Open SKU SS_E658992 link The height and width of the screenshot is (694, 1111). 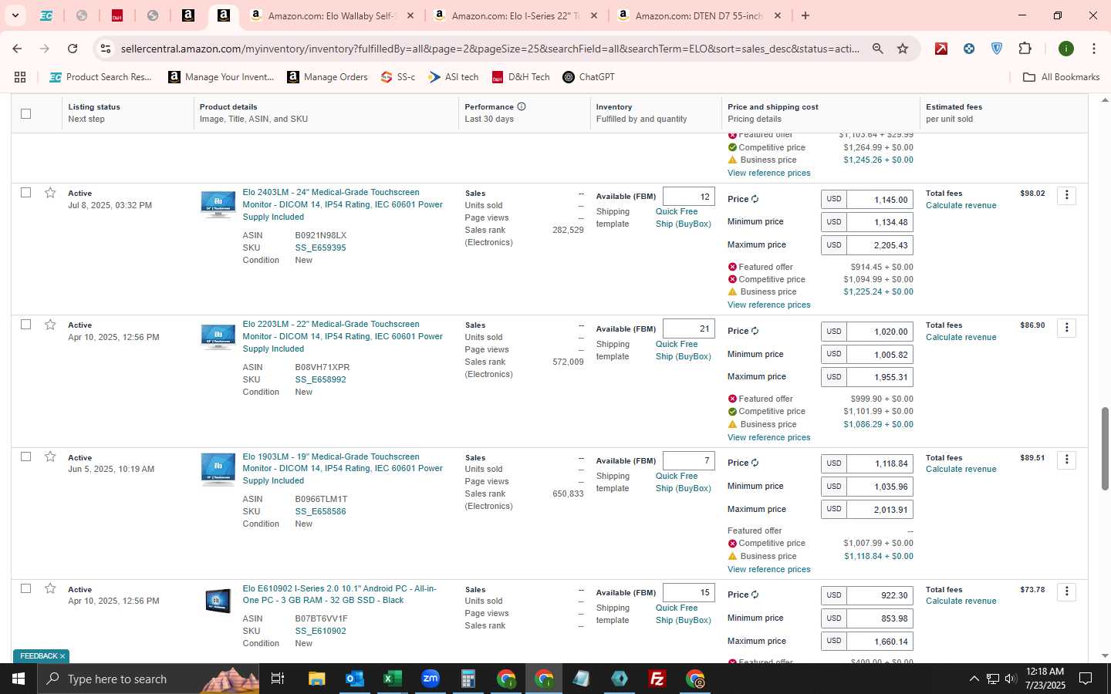coord(320,379)
